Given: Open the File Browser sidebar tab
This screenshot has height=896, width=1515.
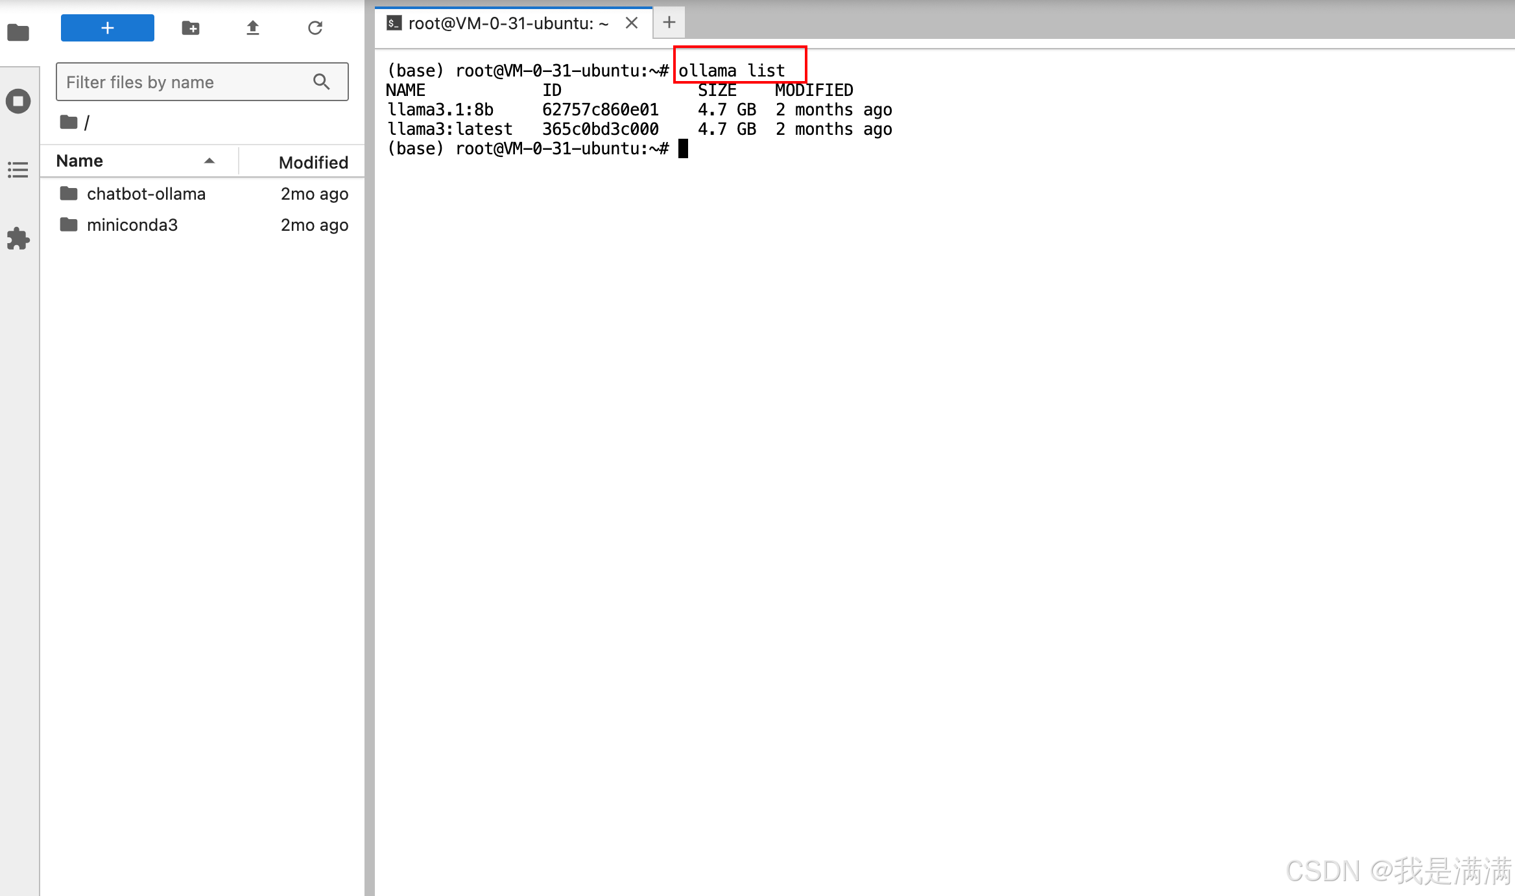Looking at the screenshot, I should (x=18, y=32).
